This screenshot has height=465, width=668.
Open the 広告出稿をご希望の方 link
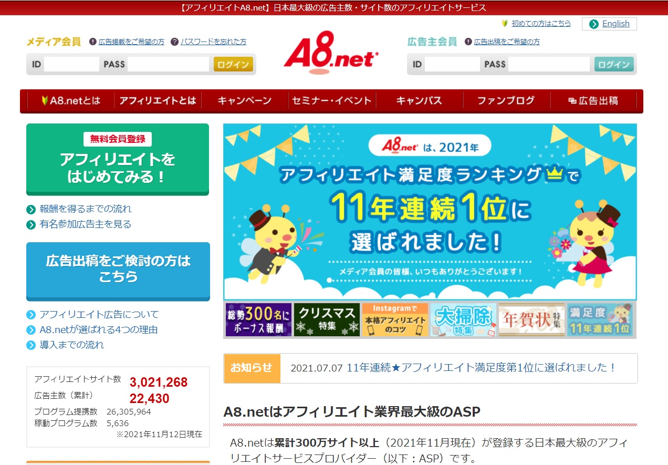(507, 42)
